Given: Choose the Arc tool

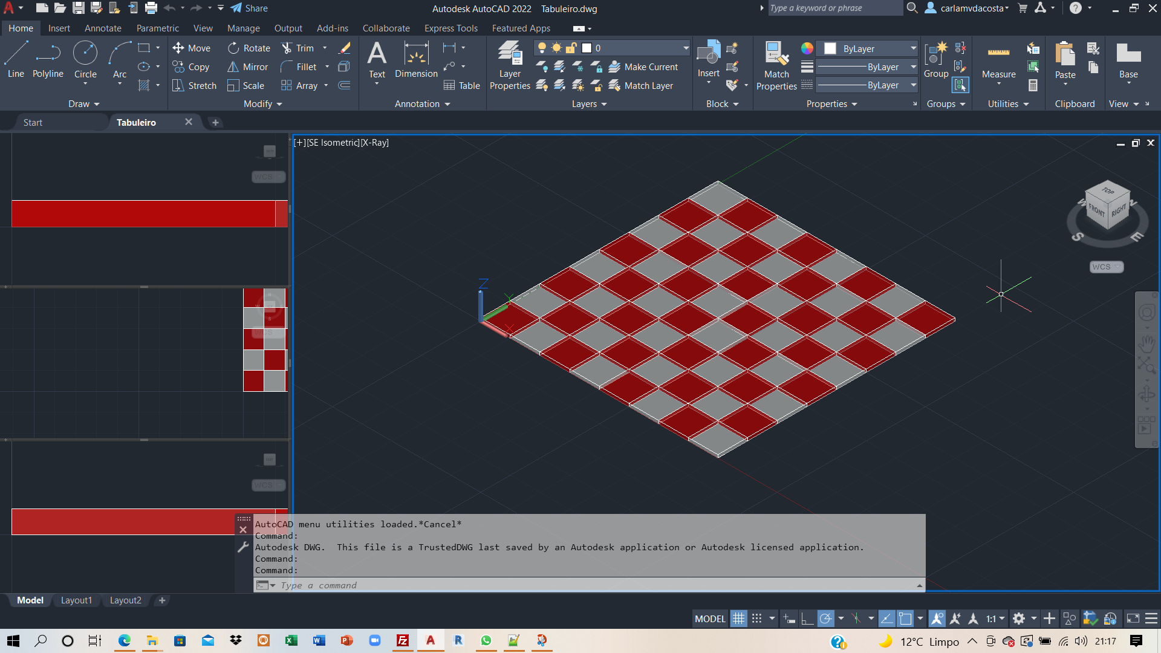Looking at the screenshot, I should point(120,60).
